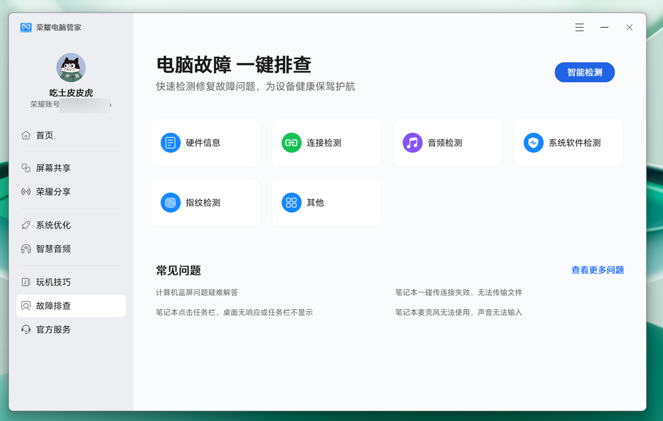The width and height of the screenshot is (663, 421).
Task: Expand the 荣耀账号 chevron arrow
Action: coord(110,105)
